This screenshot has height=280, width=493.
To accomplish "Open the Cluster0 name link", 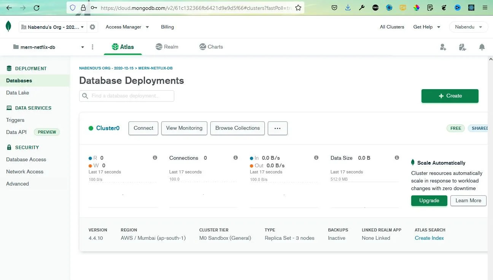I will (x=108, y=128).
